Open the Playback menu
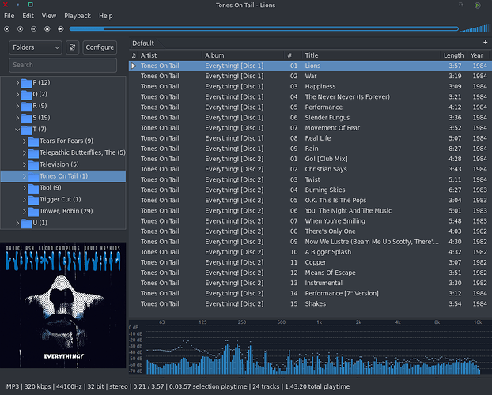492x395 pixels. [x=77, y=16]
